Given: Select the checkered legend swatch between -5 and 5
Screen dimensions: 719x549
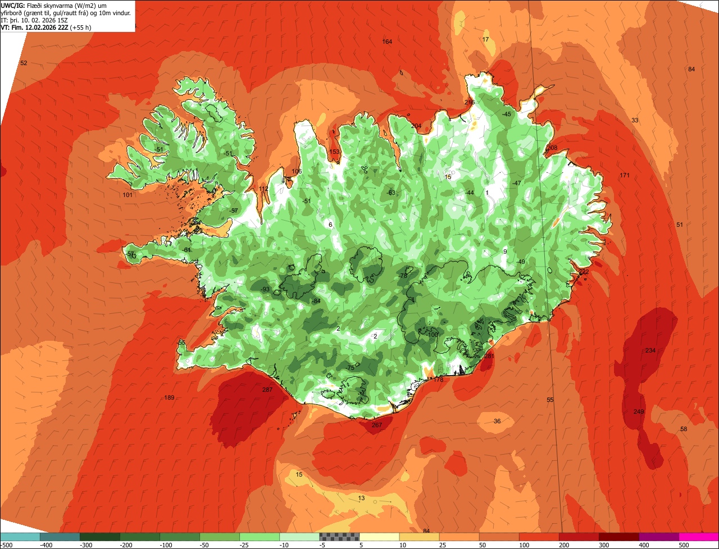Looking at the screenshot, I should pos(339,537).
